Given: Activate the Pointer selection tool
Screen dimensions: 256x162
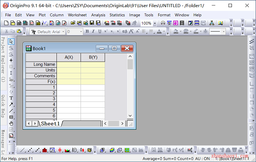Looking at the screenshot, I should tap(11, 42).
